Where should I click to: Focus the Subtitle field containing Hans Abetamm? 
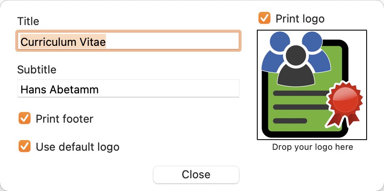[x=128, y=89]
